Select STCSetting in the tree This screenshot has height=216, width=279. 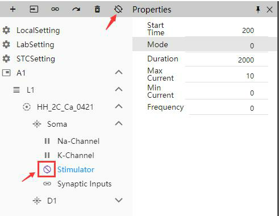36,59
